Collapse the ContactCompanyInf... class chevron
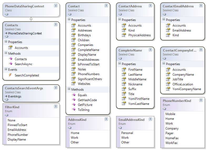Screen dimensions: 207x150 (201, 50)
